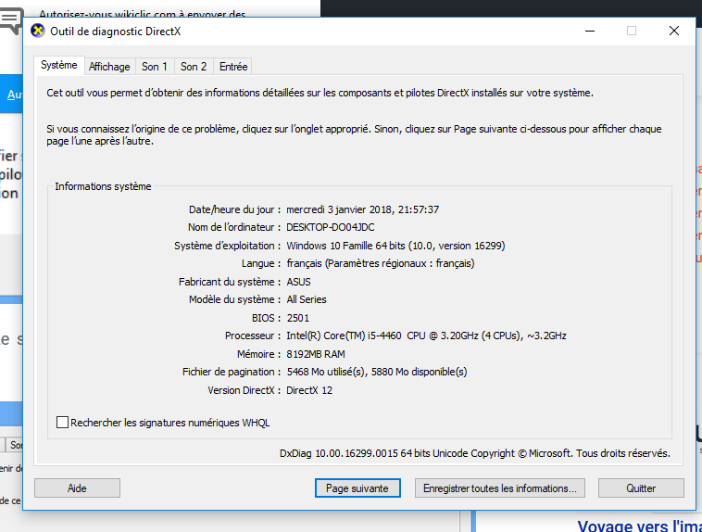Go to Page suivante
The image size is (702, 532).
(357, 488)
